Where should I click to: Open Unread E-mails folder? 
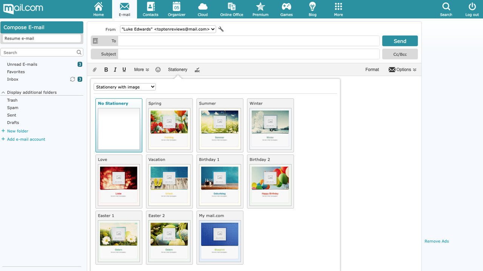(22, 64)
